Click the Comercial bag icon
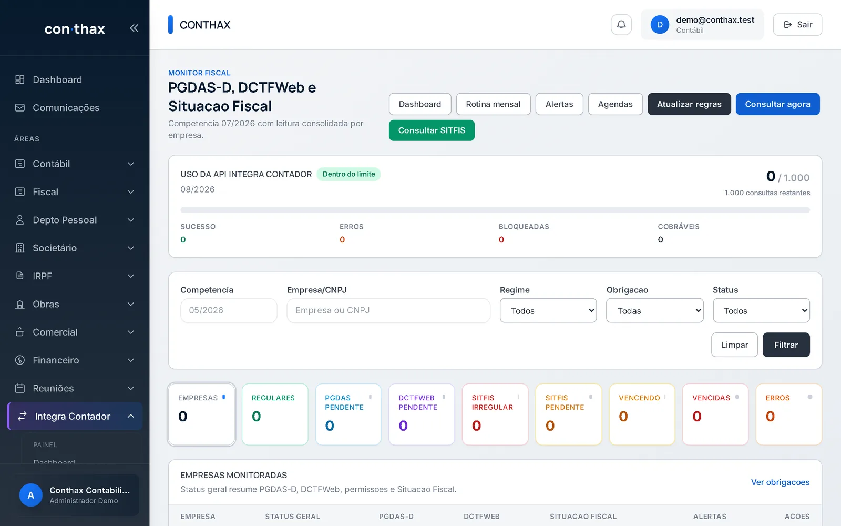The height and width of the screenshot is (526, 841). pyautogui.click(x=20, y=332)
